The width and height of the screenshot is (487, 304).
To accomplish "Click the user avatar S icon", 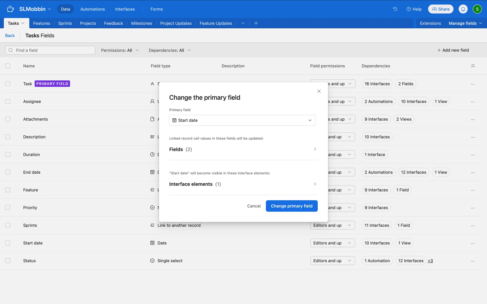I will [477, 9].
